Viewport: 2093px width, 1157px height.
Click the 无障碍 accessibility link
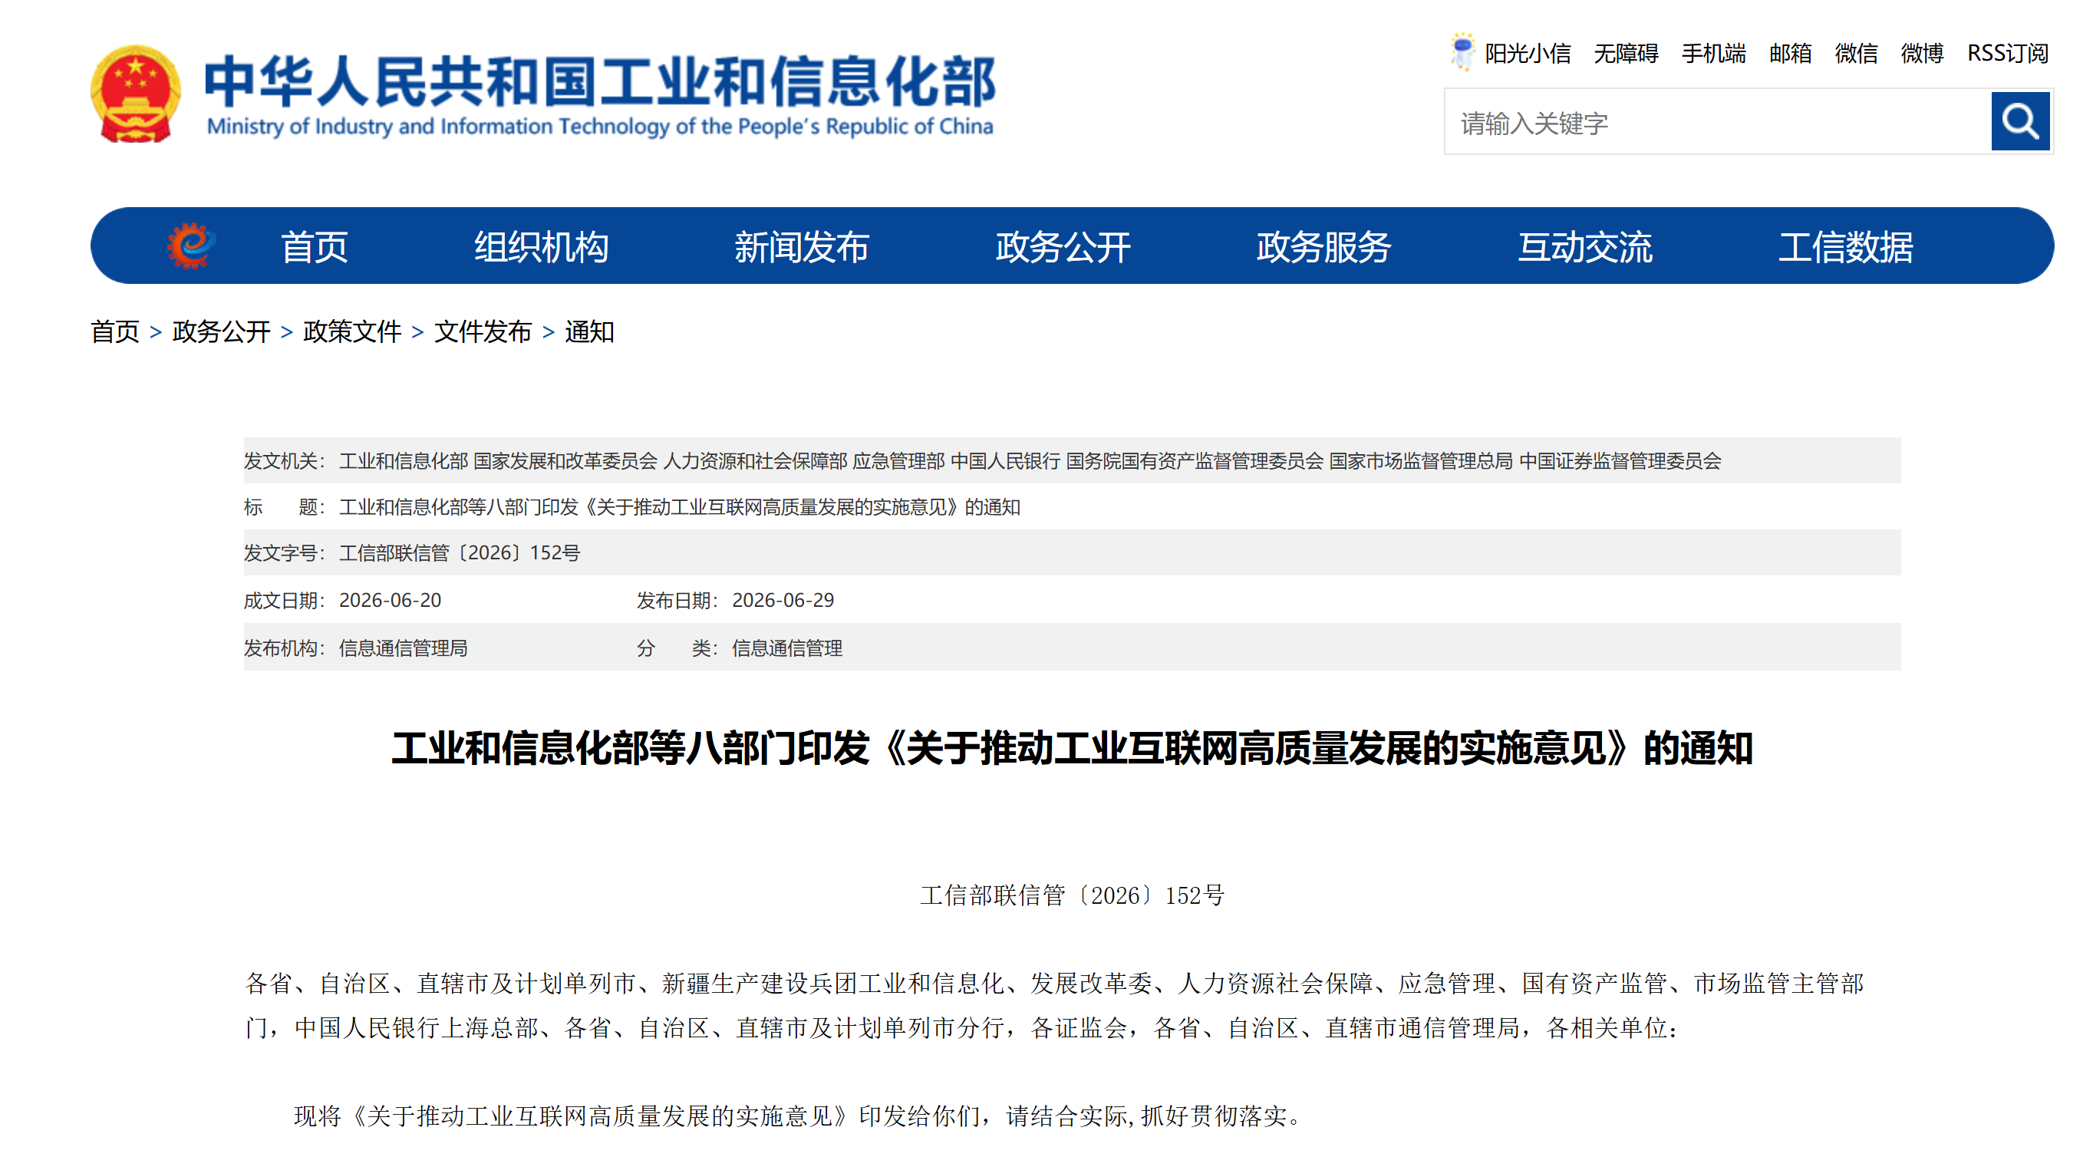(x=1626, y=54)
